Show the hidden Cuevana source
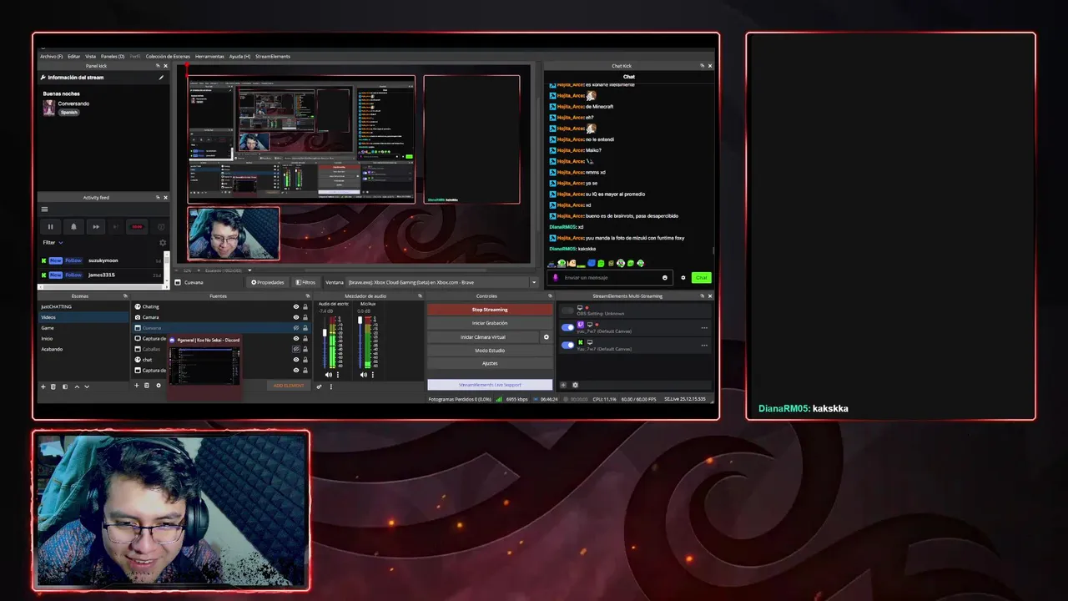 point(295,328)
